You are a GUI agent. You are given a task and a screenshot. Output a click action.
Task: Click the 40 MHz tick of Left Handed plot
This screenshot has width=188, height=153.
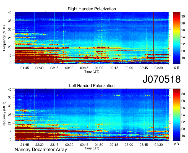coord(10,90)
